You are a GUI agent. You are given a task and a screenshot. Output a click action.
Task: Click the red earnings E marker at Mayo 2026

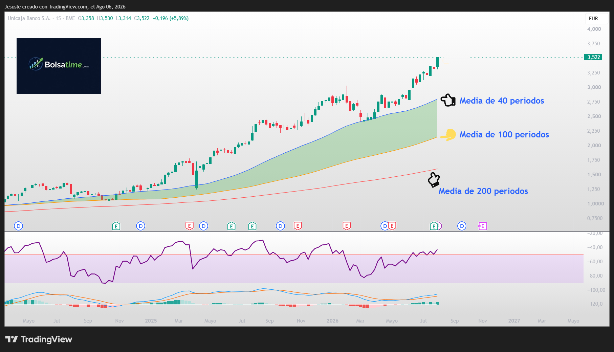392,226
